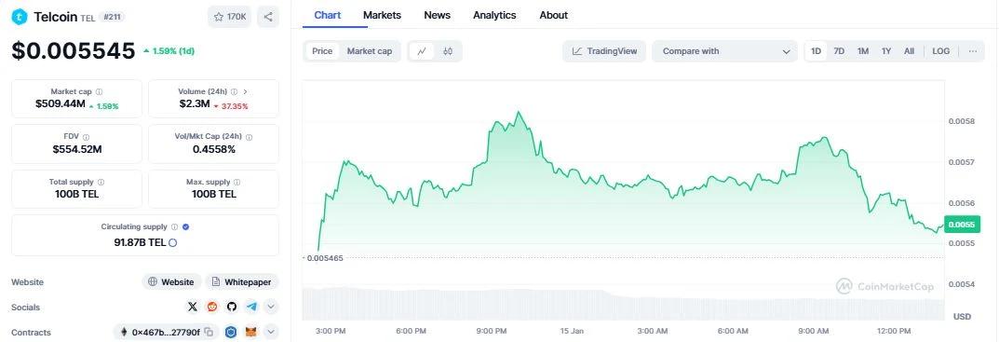Switch chart to line view
The width and height of the screenshot is (999, 342).
pos(422,51)
